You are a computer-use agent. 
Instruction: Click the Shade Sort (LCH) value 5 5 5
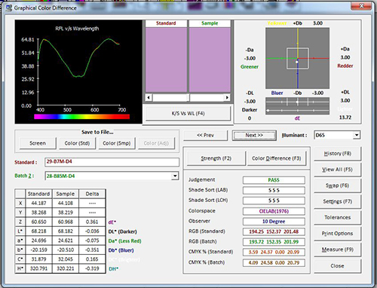274,201
